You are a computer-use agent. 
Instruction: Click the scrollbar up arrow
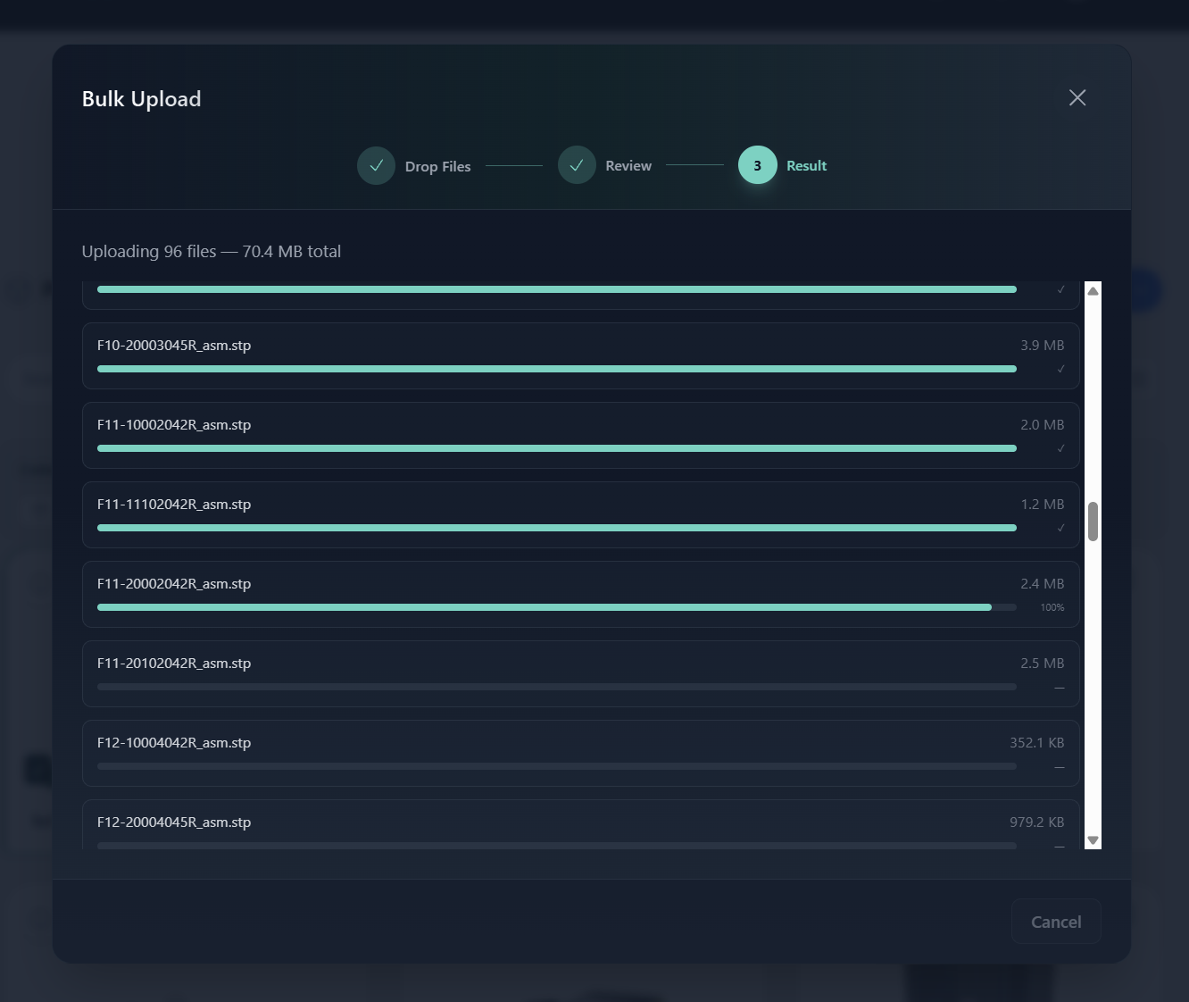click(x=1093, y=290)
